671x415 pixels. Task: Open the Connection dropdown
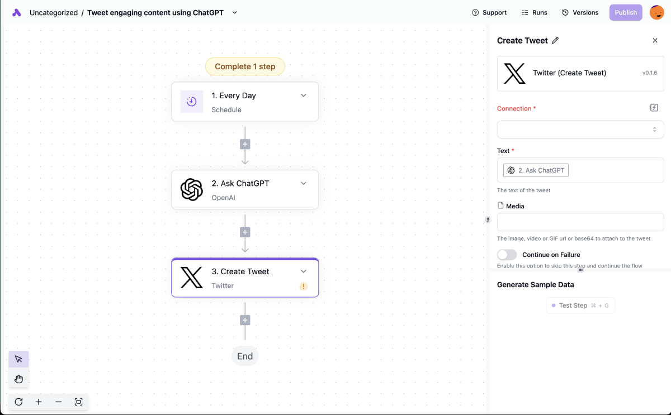coord(580,130)
